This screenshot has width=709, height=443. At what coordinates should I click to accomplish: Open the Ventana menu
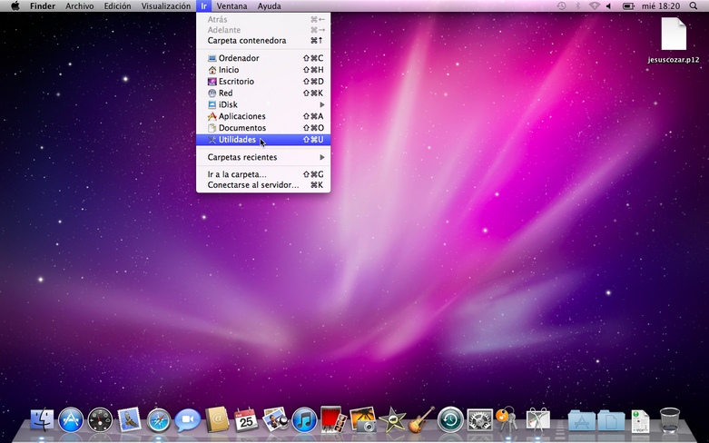232,5
